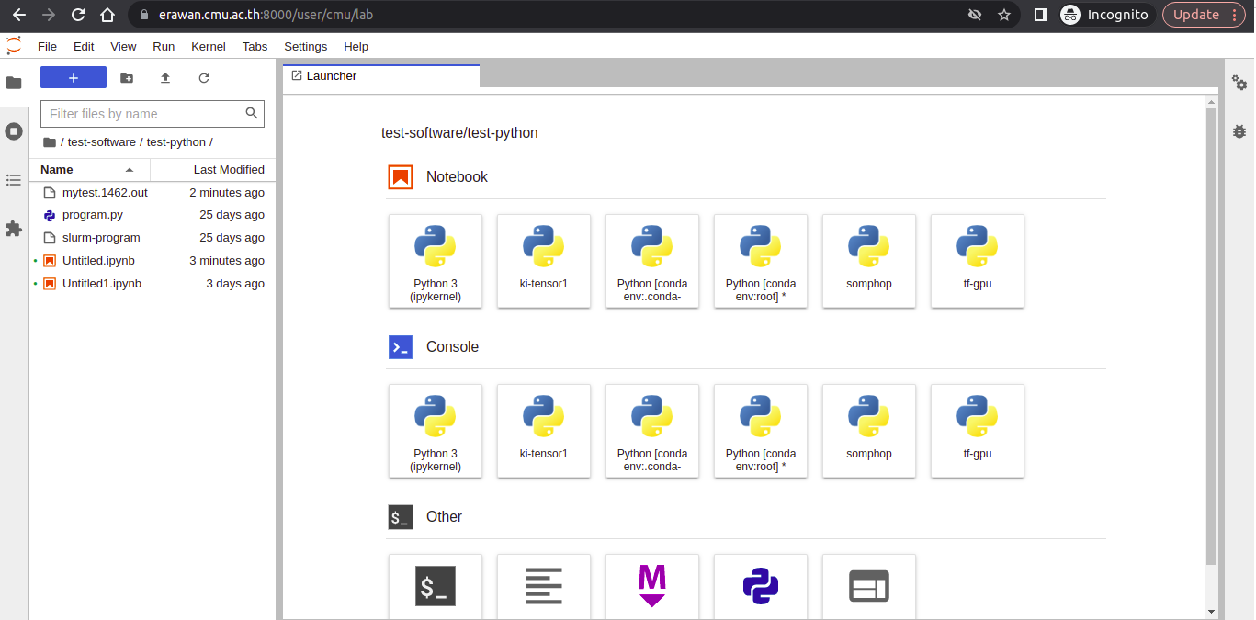This screenshot has width=1256, height=620.
Task: Open the Debugger bug icon
Action: [1239, 131]
